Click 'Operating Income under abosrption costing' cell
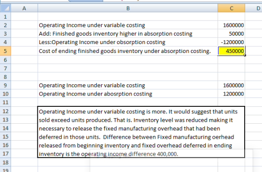This screenshot has width=262, height=172. (x=128, y=94)
